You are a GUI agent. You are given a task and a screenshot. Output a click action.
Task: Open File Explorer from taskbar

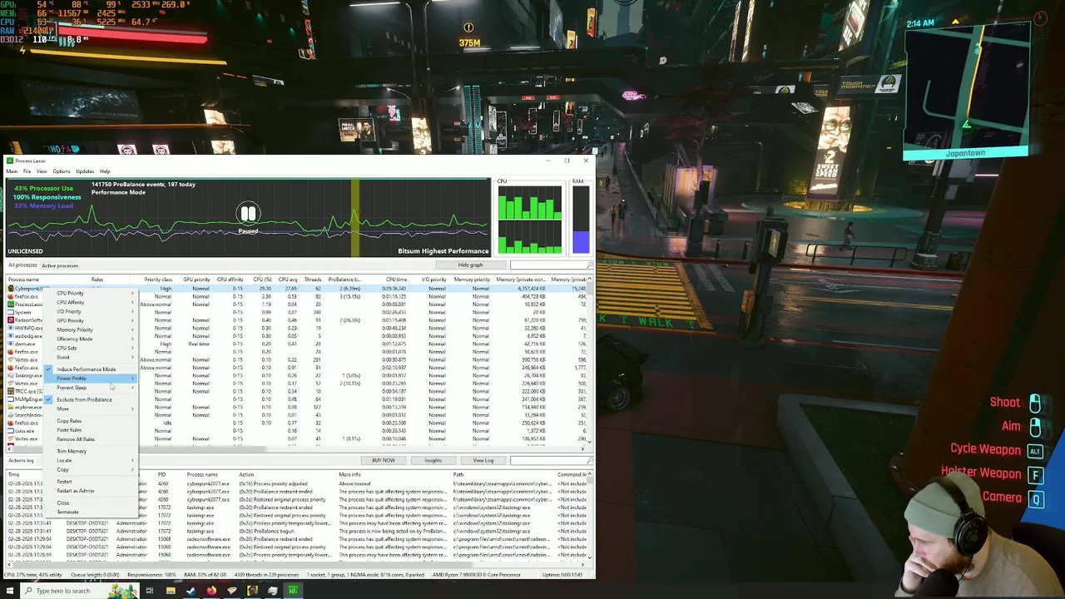[171, 591]
